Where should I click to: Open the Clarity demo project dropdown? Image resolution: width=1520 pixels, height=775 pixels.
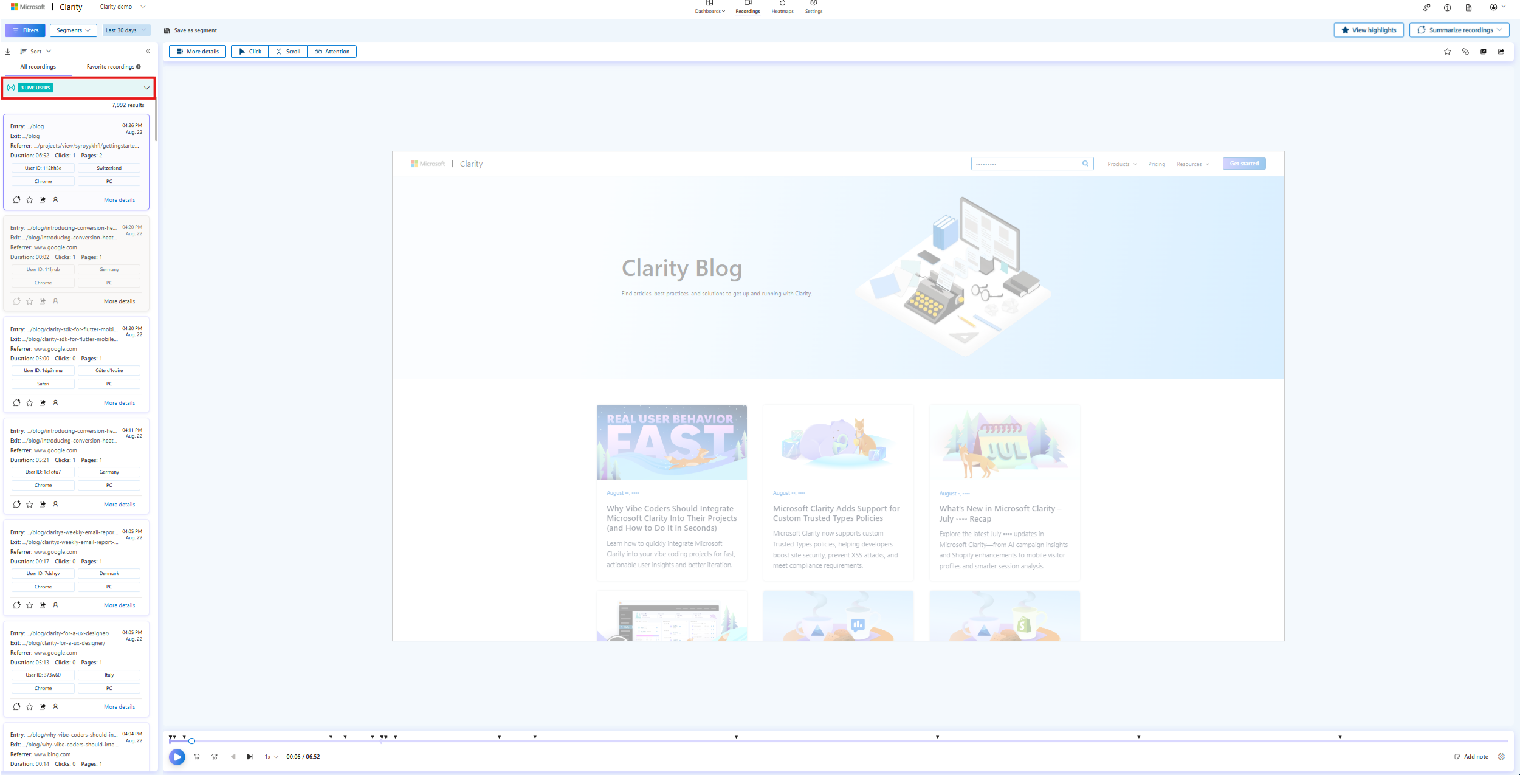(123, 7)
